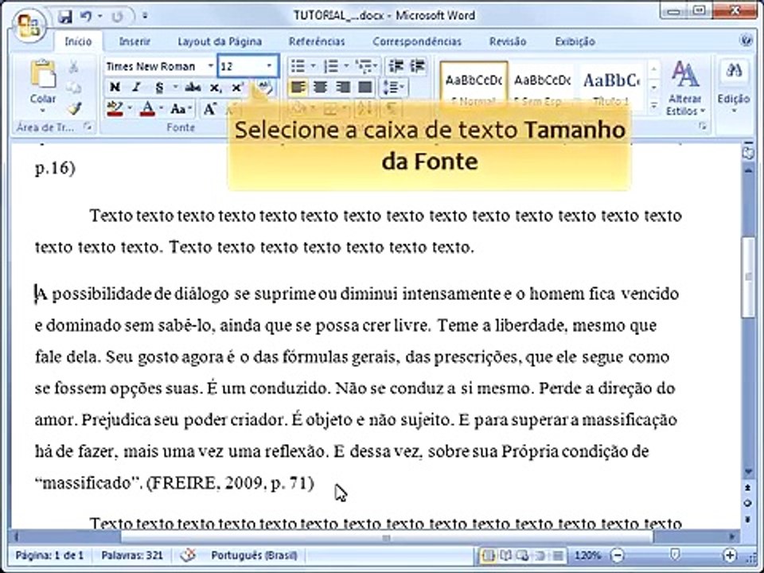
Task: Decrease paragraph indent
Action: coord(396,66)
